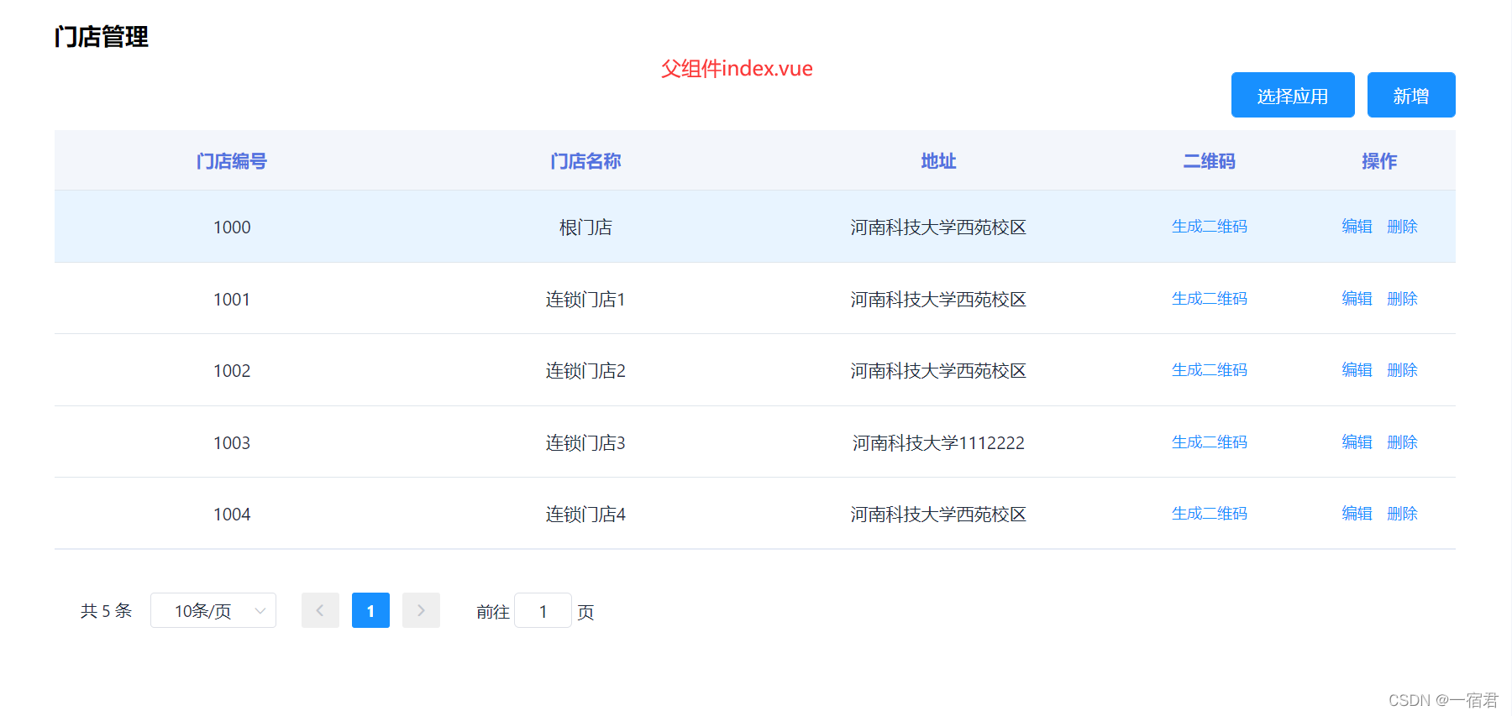This screenshot has width=1512, height=716.
Task: Click the next page arrow icon
Action: coord(421,610)
